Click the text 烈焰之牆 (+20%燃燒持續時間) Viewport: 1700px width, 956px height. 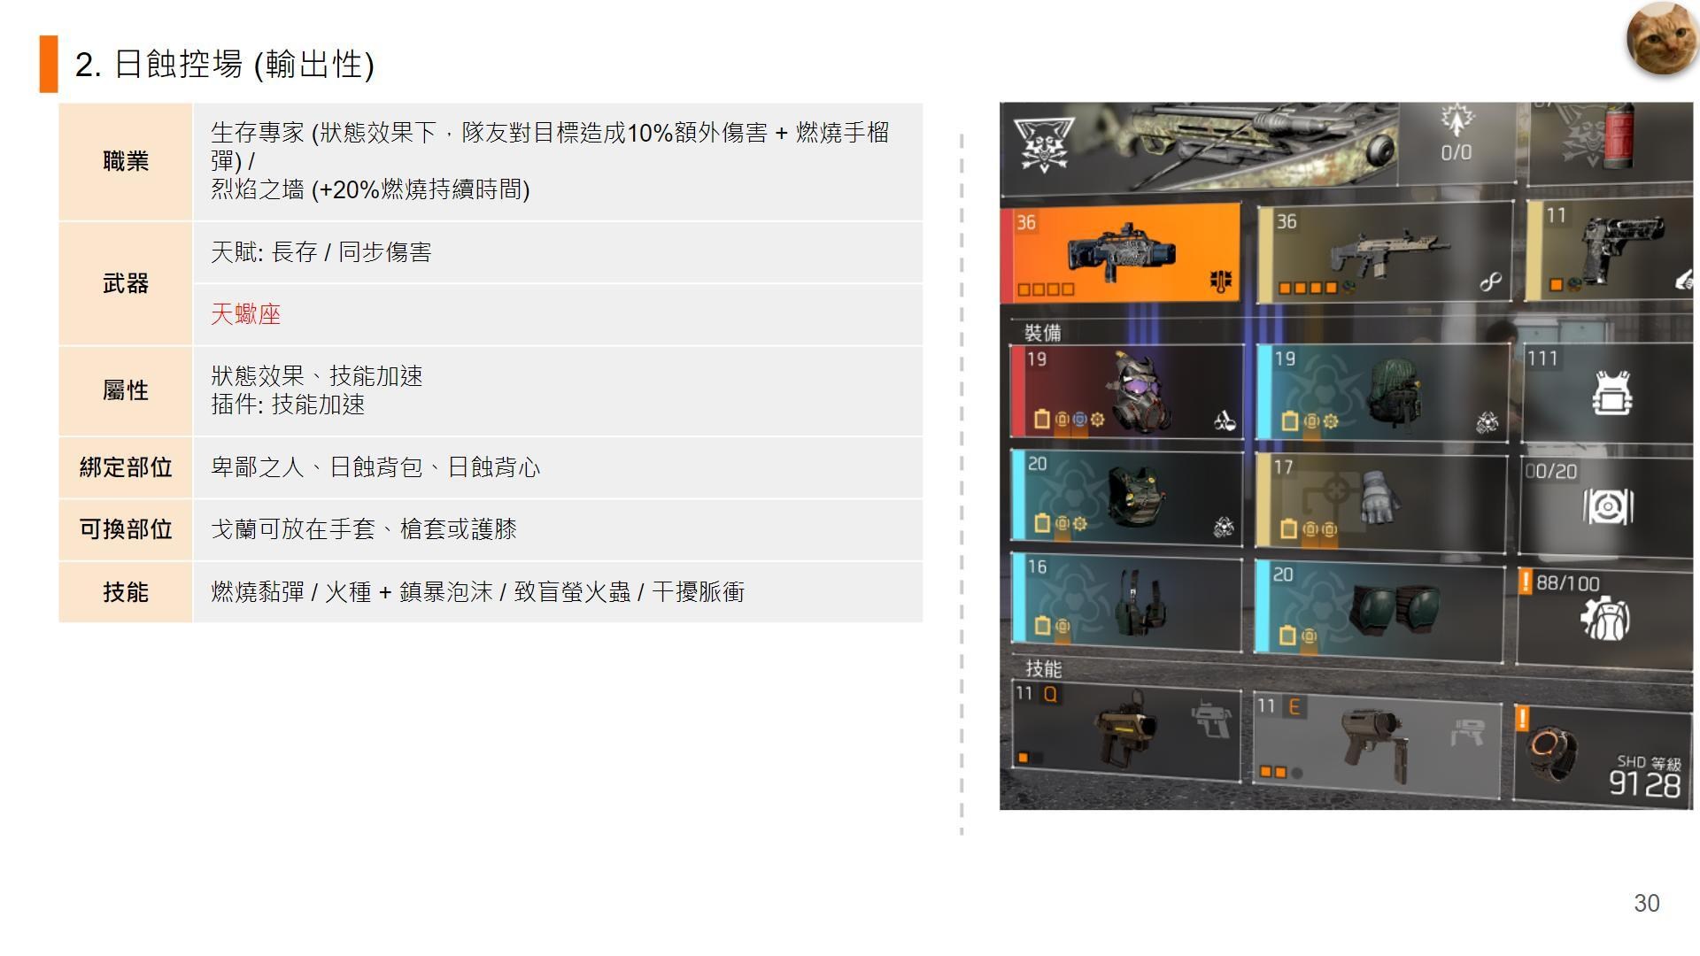370,189
